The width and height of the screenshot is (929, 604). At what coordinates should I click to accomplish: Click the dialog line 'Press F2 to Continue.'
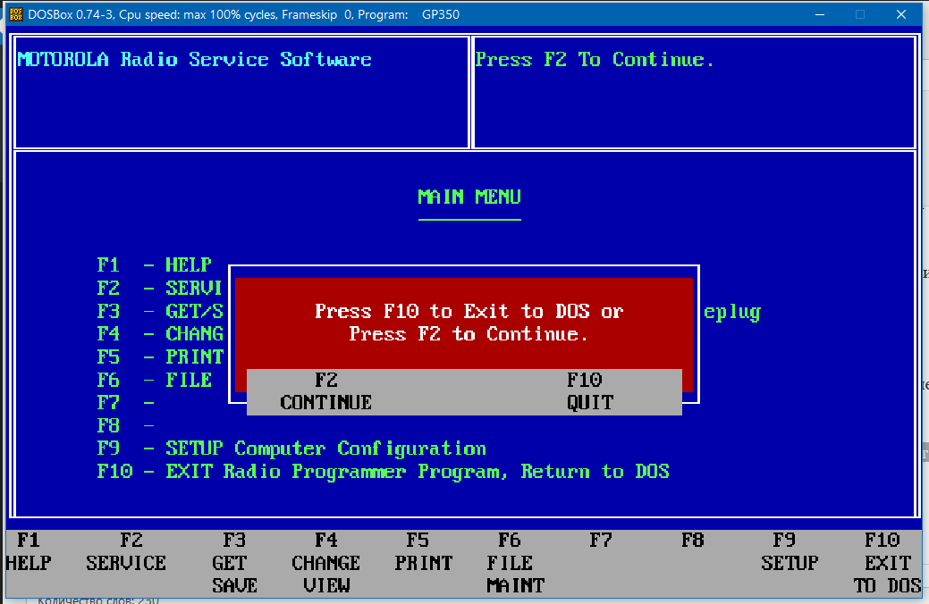click(469, 334)
